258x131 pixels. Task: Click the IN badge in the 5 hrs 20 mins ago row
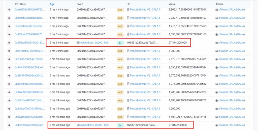tap(120, 125)
